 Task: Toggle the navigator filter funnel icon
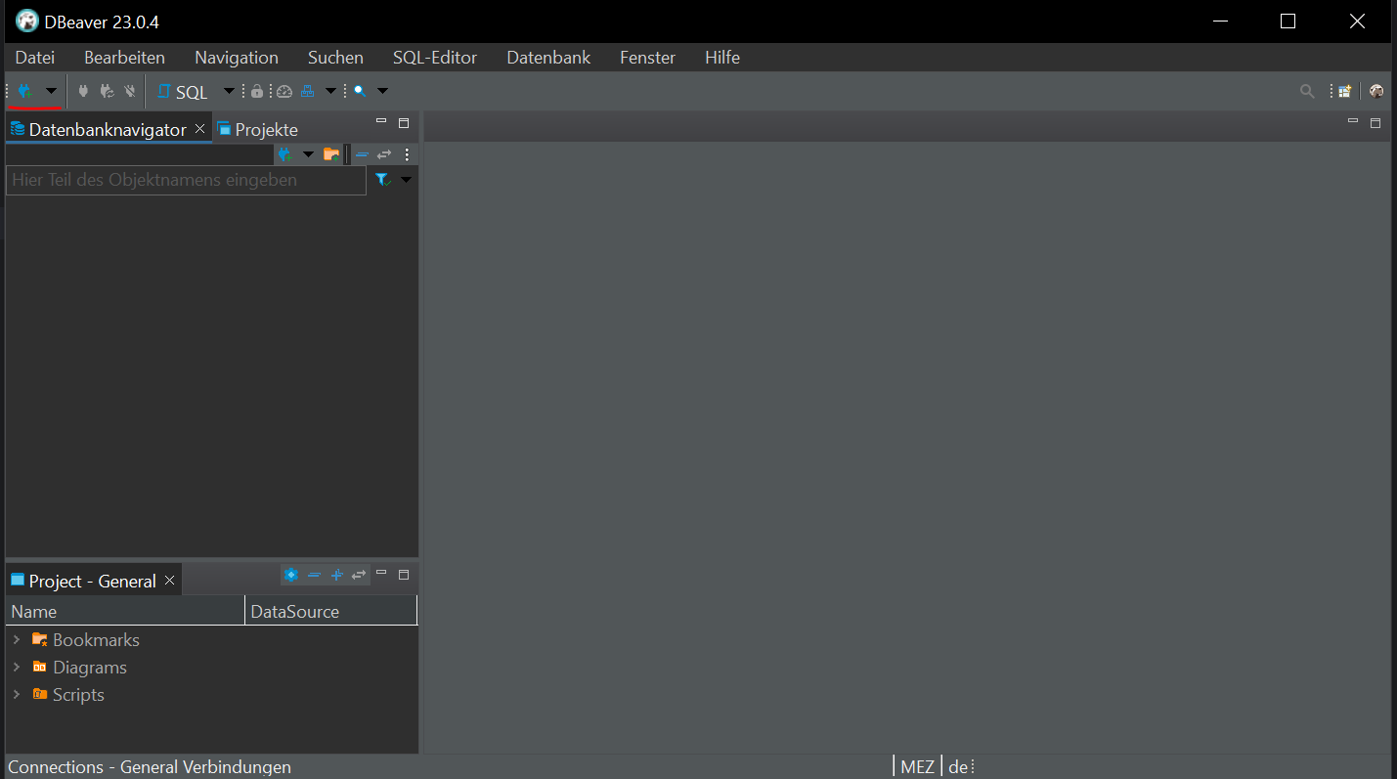click(x=382, y=180)
